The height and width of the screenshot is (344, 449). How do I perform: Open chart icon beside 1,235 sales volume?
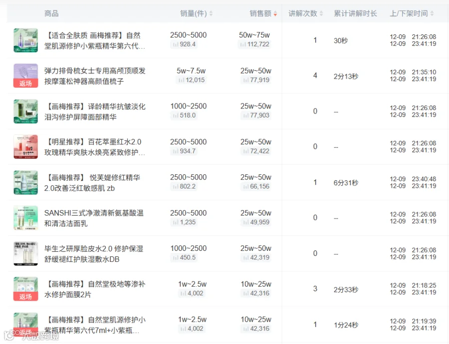tap(175, 223)
